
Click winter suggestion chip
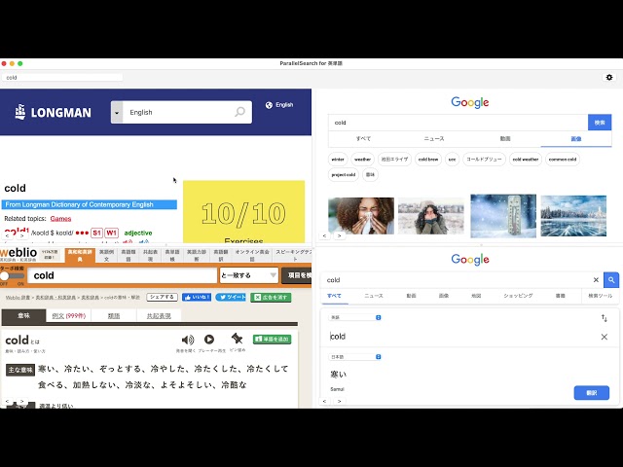coord(338,160)
